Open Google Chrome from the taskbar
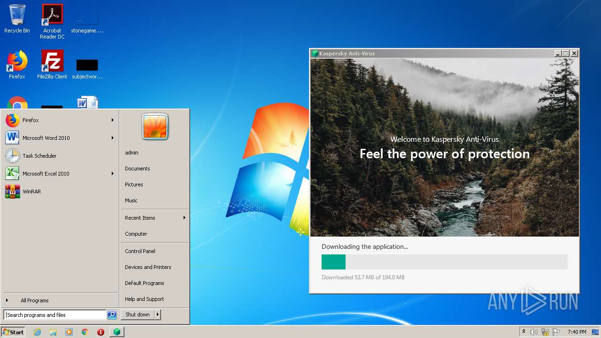601x338 pixels. (x=85, y=332)
